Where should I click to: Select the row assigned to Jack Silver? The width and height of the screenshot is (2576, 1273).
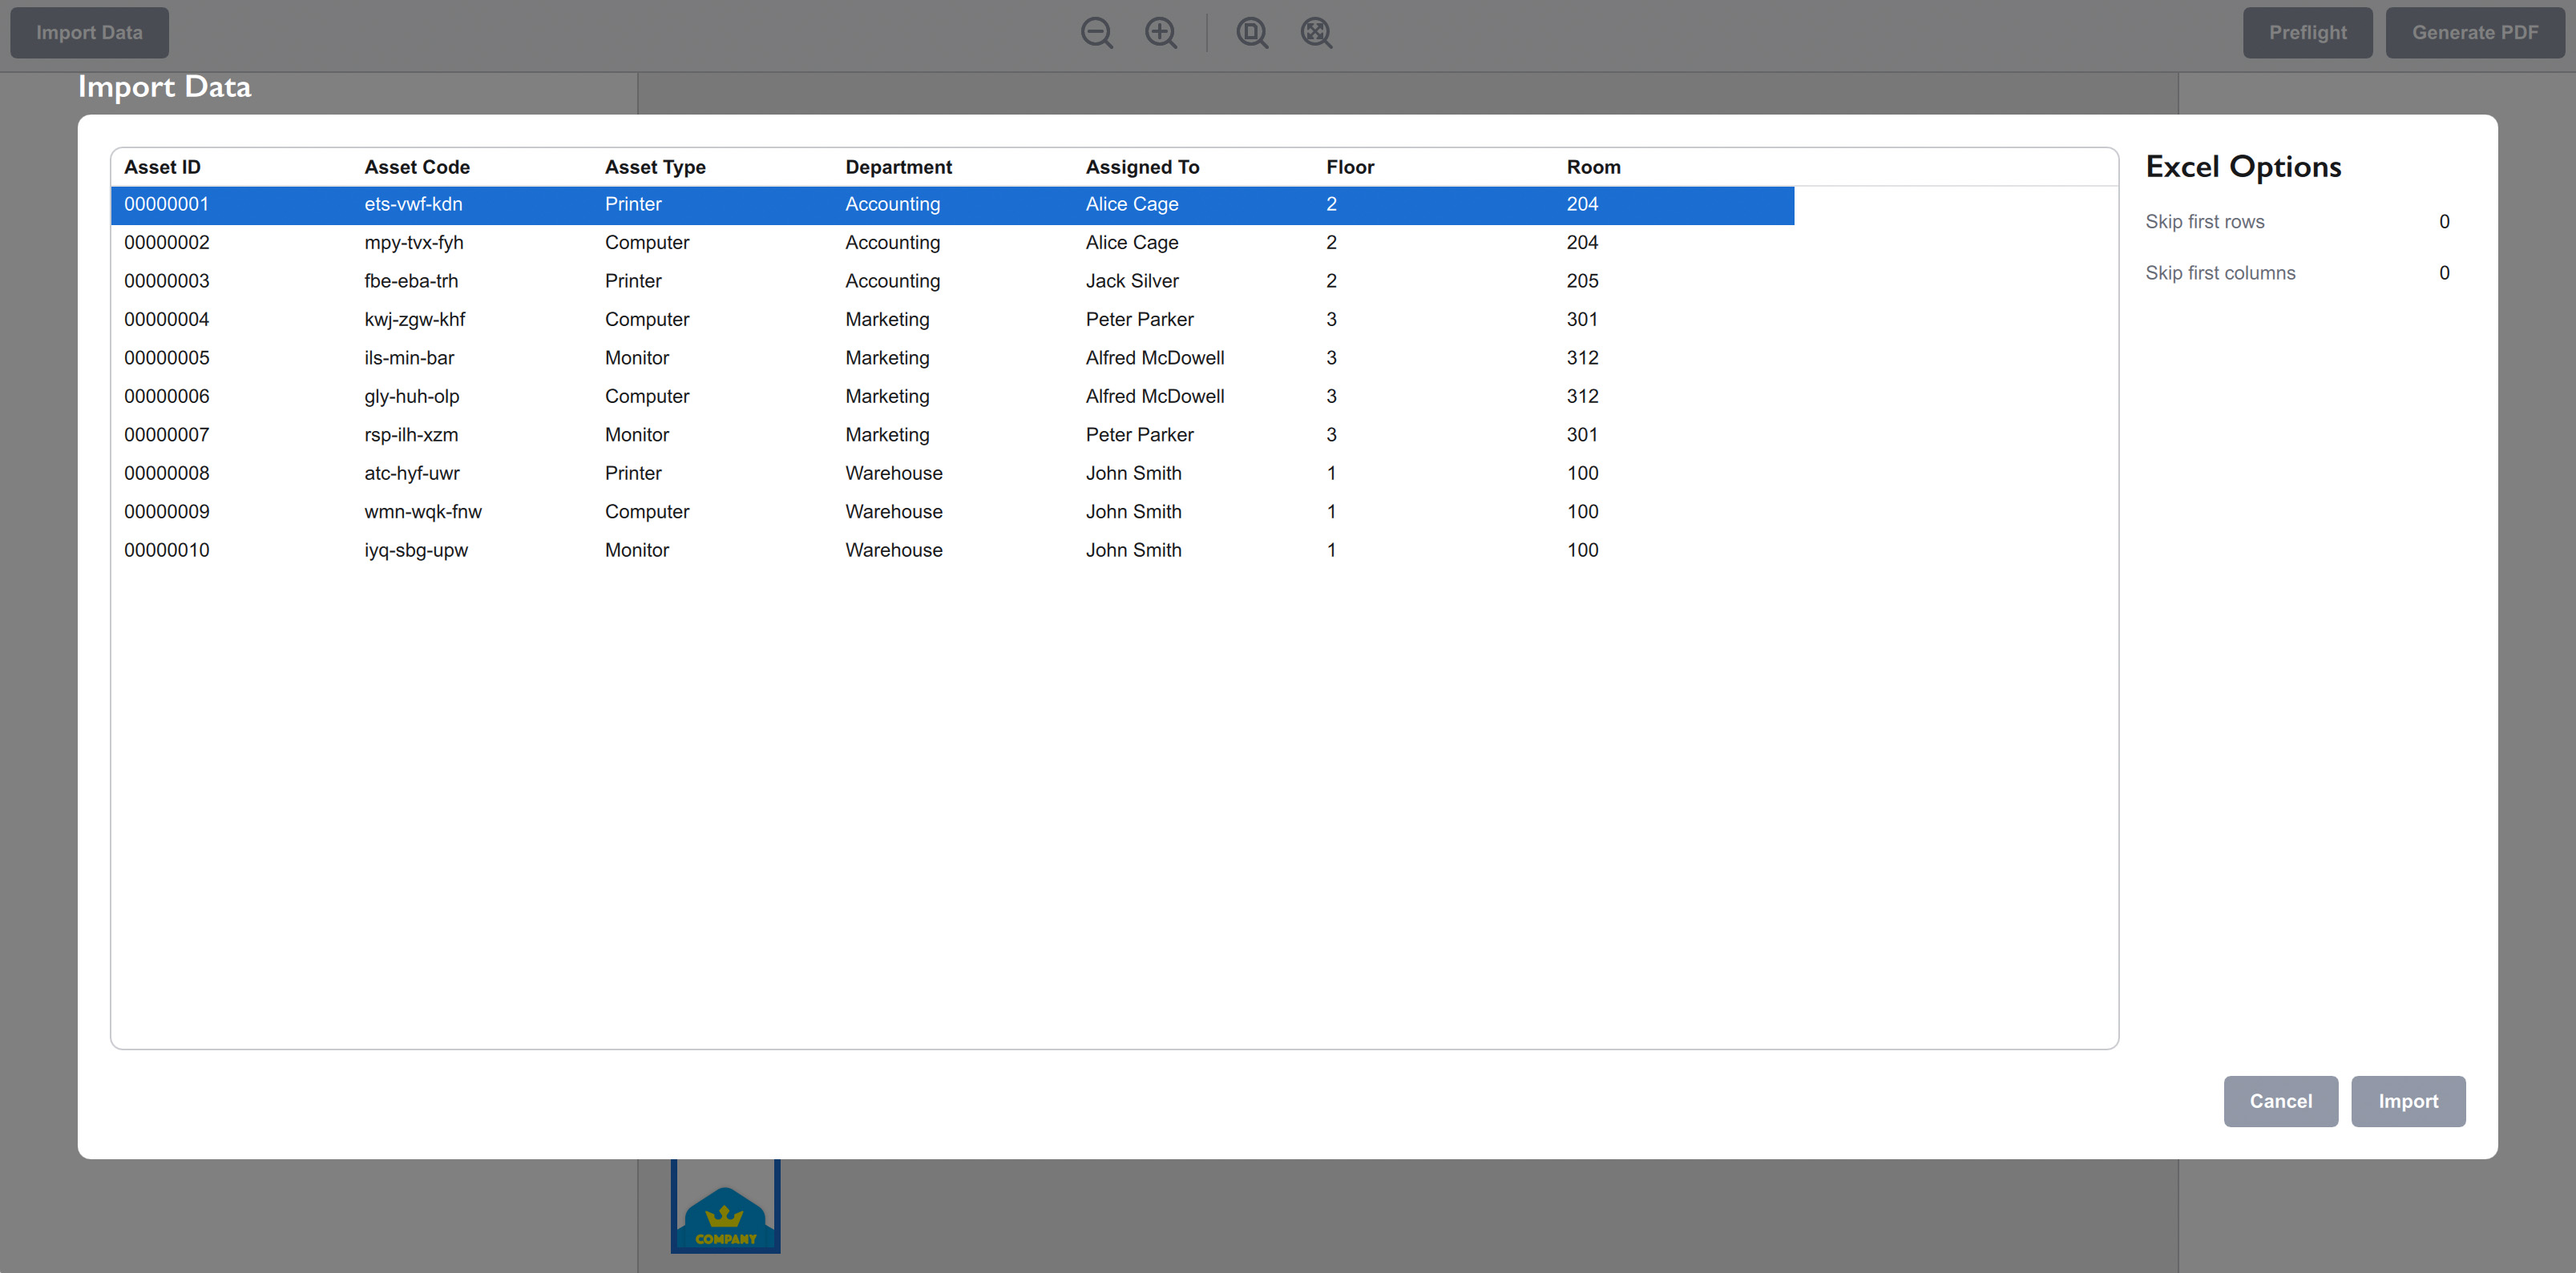[900, 280]
